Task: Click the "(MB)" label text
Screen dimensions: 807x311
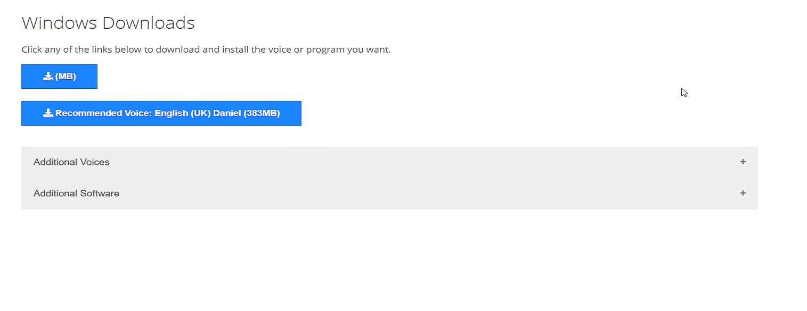Action: 66,77
